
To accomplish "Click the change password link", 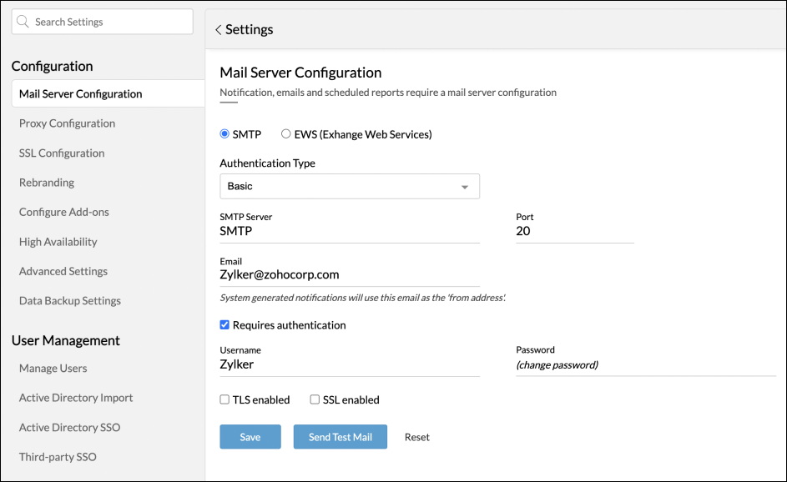I will click(557, 365).
